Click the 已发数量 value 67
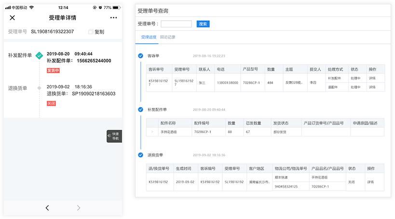The height and width of the screenshot is (219, 395). [x=248, y=132]
